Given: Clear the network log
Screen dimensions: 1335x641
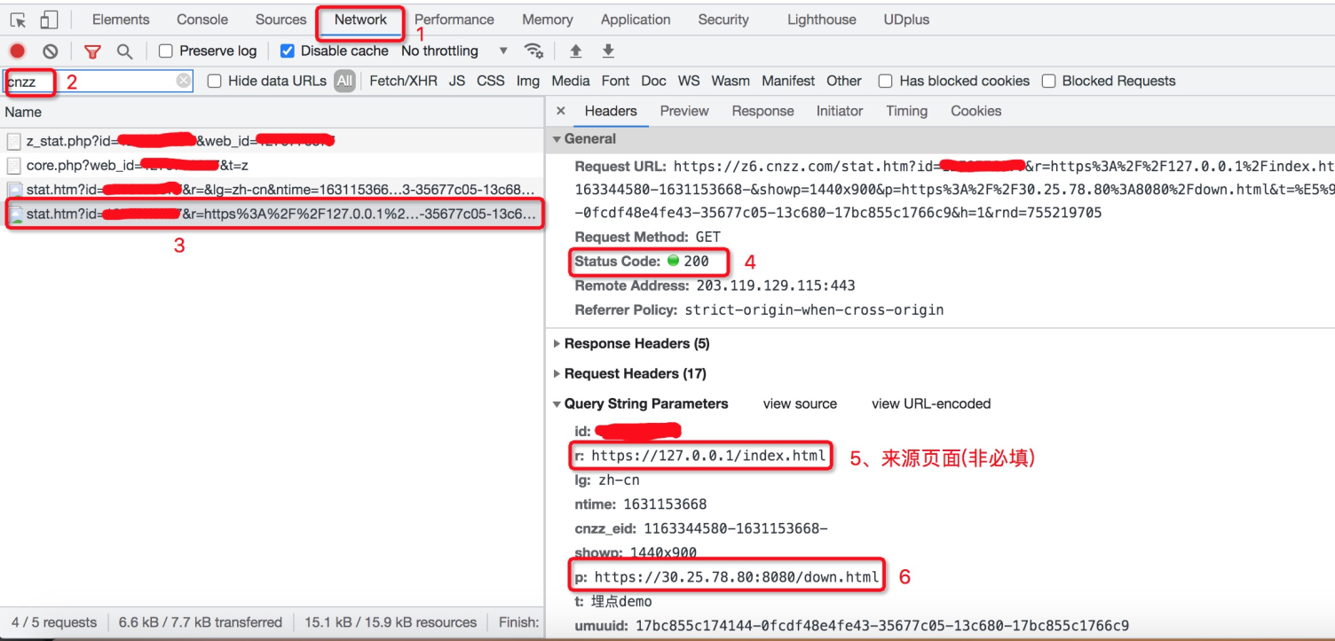Looking at the screenshot, I should point(51,51).
